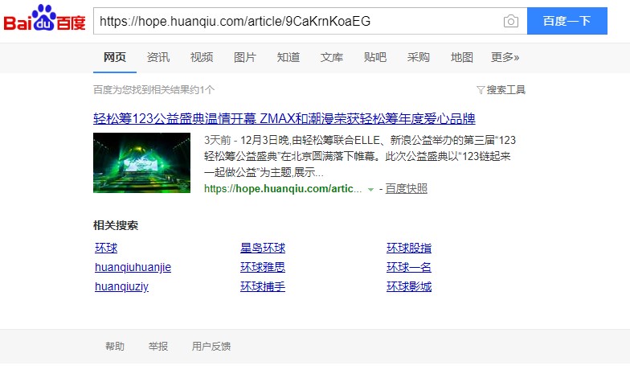
Task: Open the 举报 footer link
Action: (x=157, y=346)
